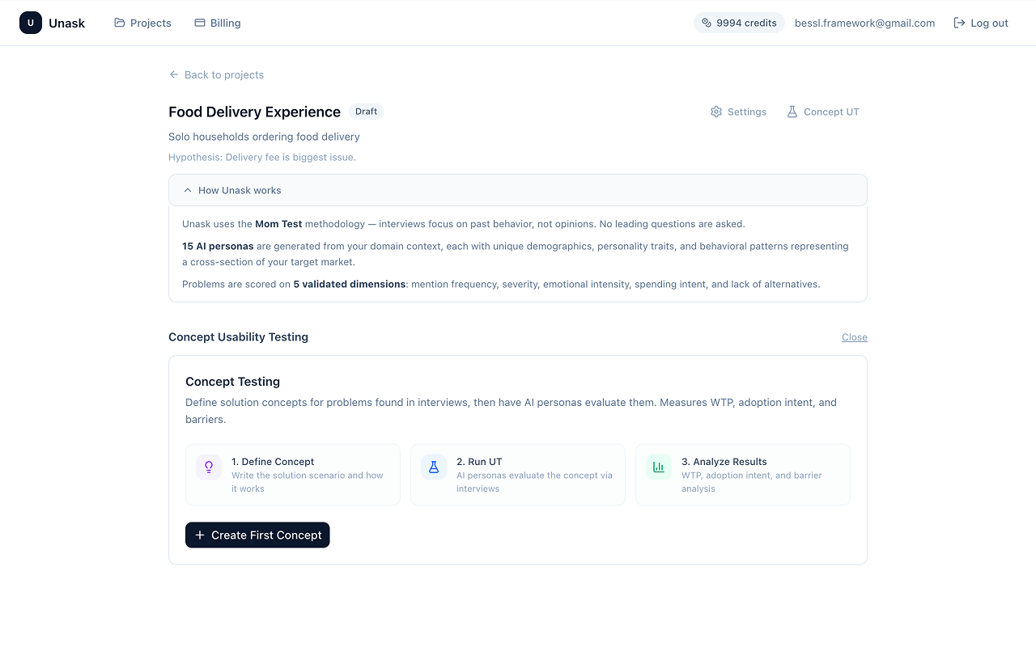Screen dimensions: 1036x647
Task: Close the Concept Usability Testing panel
Action: [854, 337]
